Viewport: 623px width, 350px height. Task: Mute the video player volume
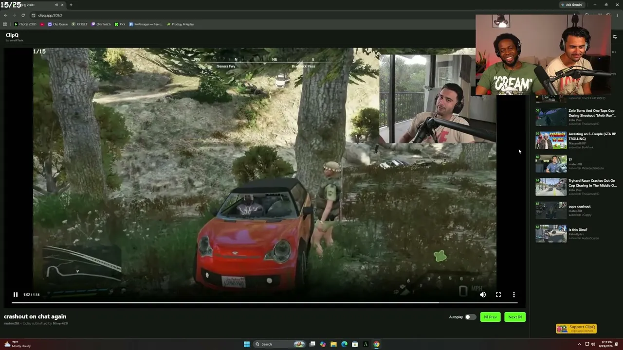[482, 295]
